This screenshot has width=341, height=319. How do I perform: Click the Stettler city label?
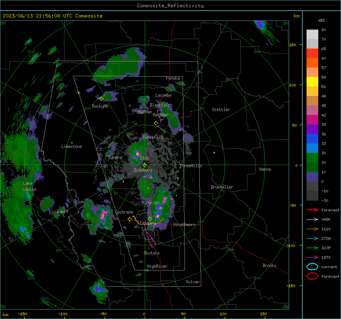tap(221, 110)
